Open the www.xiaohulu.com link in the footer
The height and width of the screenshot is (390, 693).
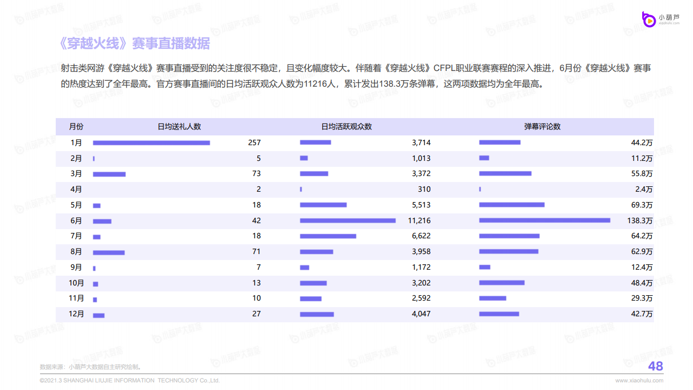pos(639,380)
